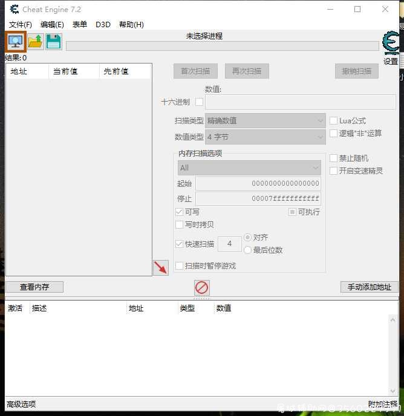Minimize the Cheat Engine window
The width and height of the screenshot is (404, 416).
tap(330, 9)
